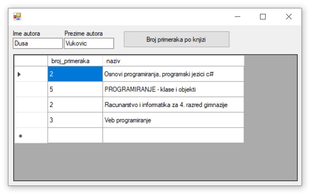This screenshot has width=311, height=195.
Task: Click the Prezime autora text field
Action: (89, 44)
